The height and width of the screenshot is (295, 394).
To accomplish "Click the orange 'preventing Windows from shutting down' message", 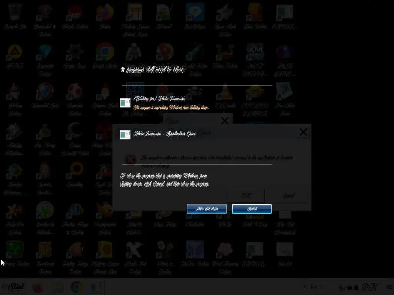I will [x=171, y=108].
